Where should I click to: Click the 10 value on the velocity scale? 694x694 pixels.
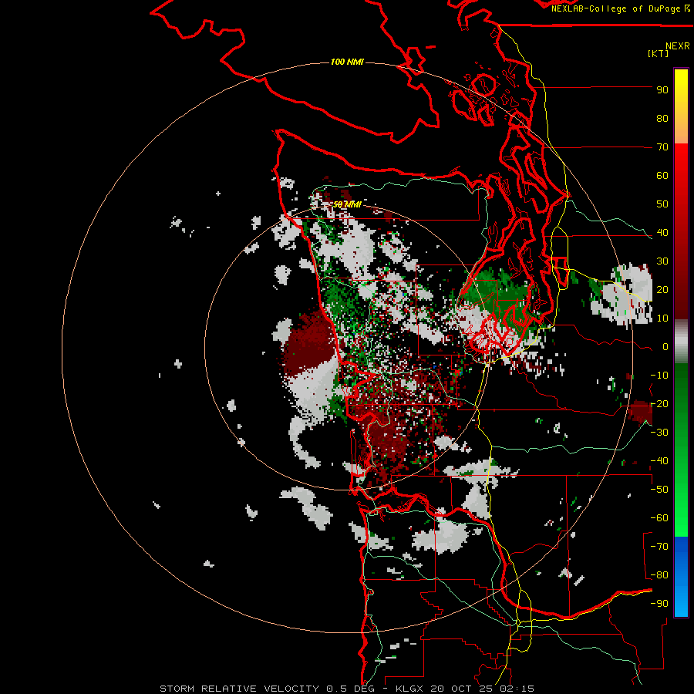click(662, 318)
